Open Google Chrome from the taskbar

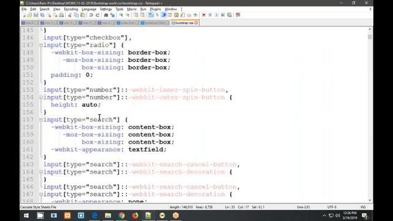coord(122,215)
